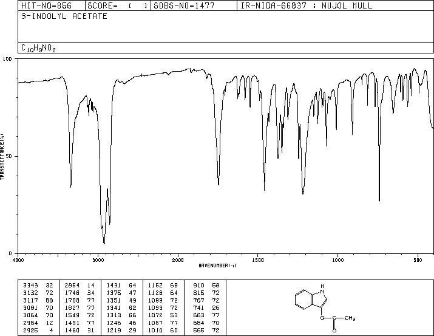
Task: Click the 3000 tick label on wavenumber axis
Action: [98, 260]
